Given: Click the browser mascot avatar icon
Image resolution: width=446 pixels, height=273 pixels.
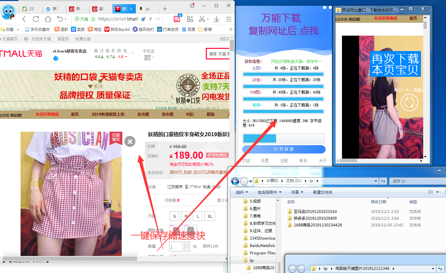Looking at the screenshot, I should [x=9, y=12].
